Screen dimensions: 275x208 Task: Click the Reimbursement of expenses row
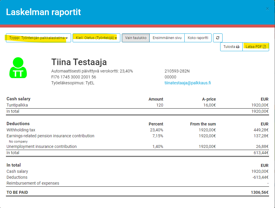[137, 183]
